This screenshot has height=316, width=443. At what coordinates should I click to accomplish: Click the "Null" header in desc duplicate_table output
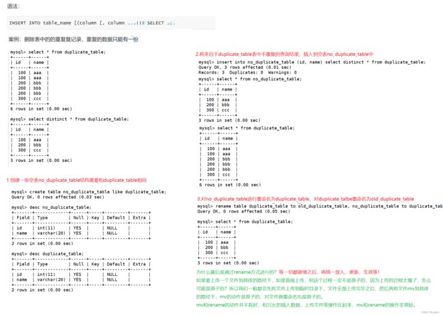[78, 264]
